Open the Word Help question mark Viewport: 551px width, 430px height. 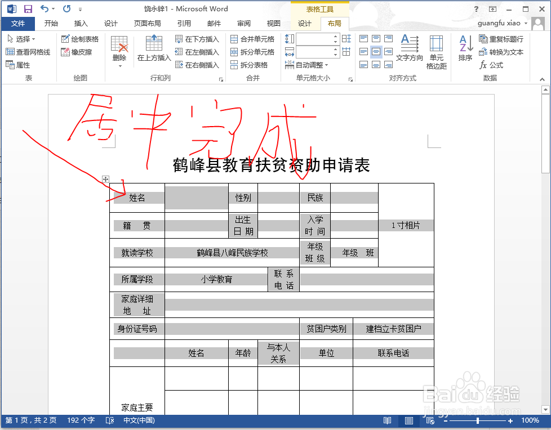tap(476, 9)
